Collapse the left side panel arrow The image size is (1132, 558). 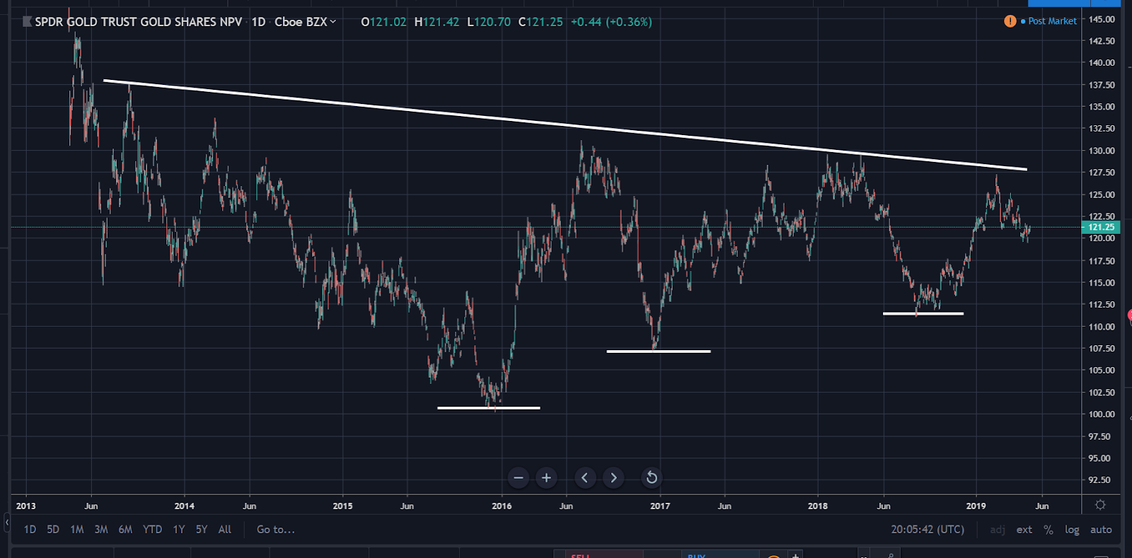[x=6, y=523]
